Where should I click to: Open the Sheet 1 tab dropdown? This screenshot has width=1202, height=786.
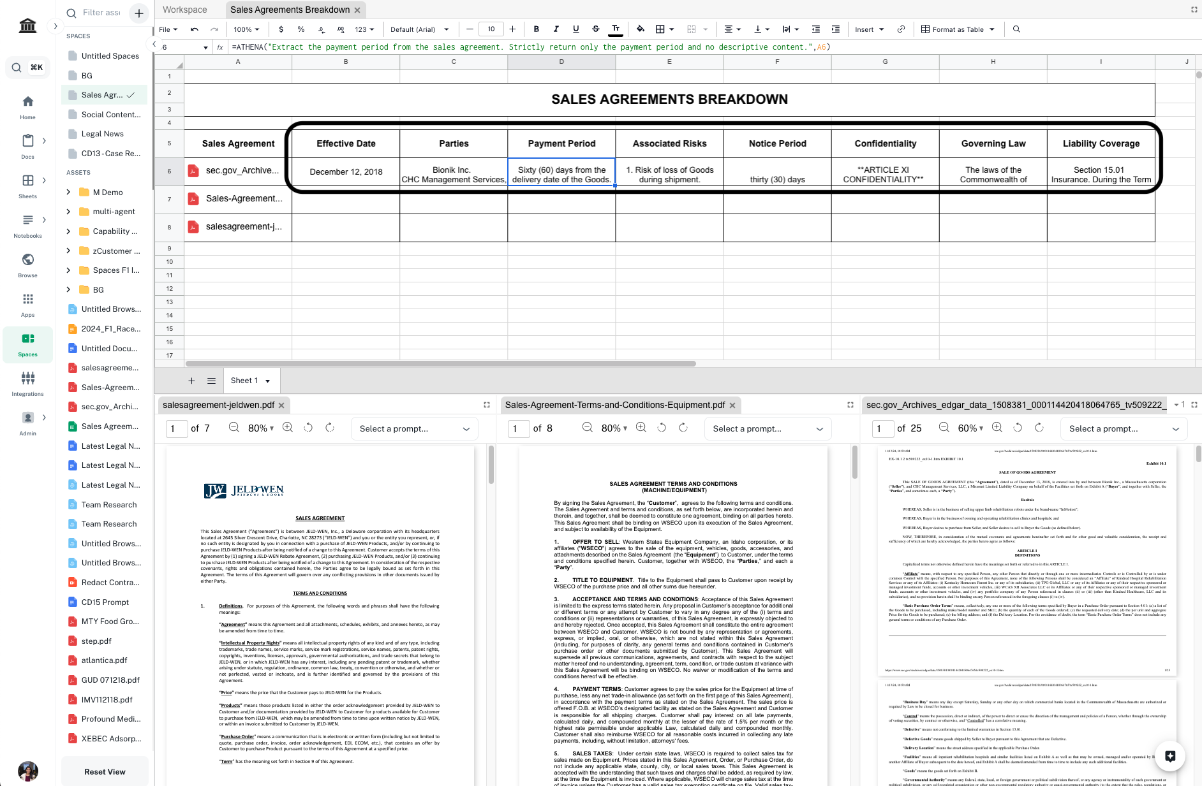(x=267, y=381)
